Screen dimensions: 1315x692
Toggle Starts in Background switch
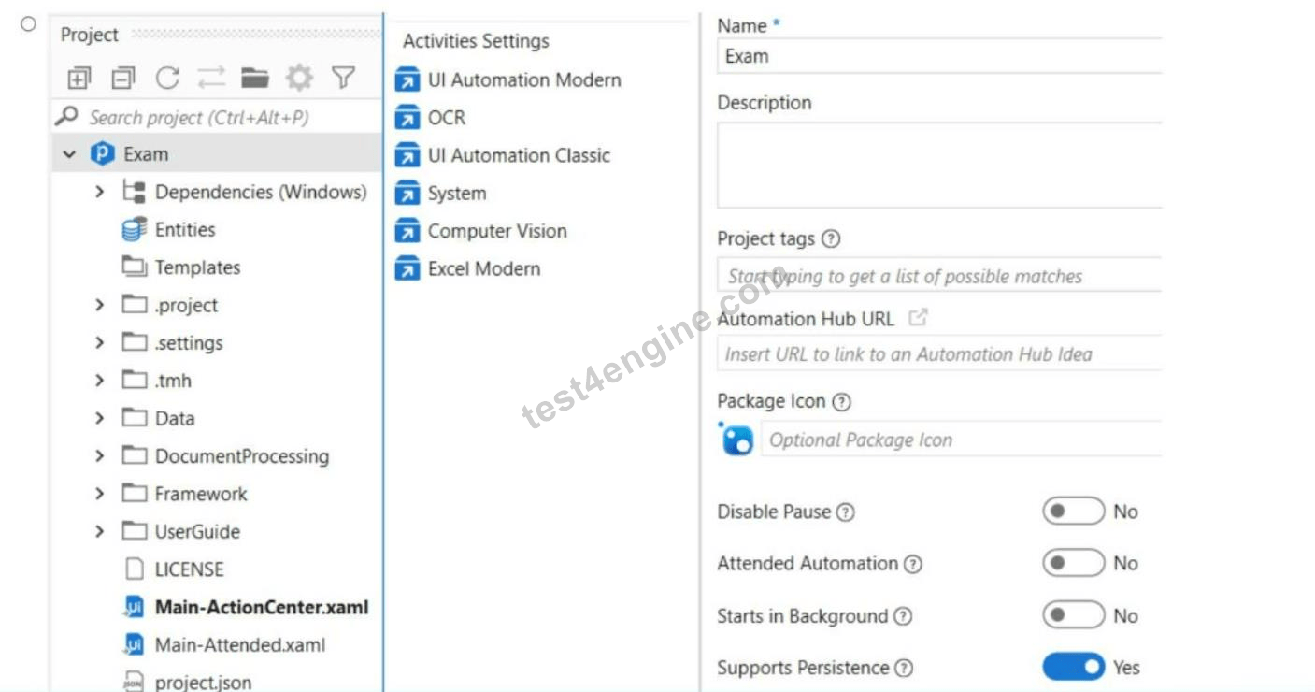1073,616
